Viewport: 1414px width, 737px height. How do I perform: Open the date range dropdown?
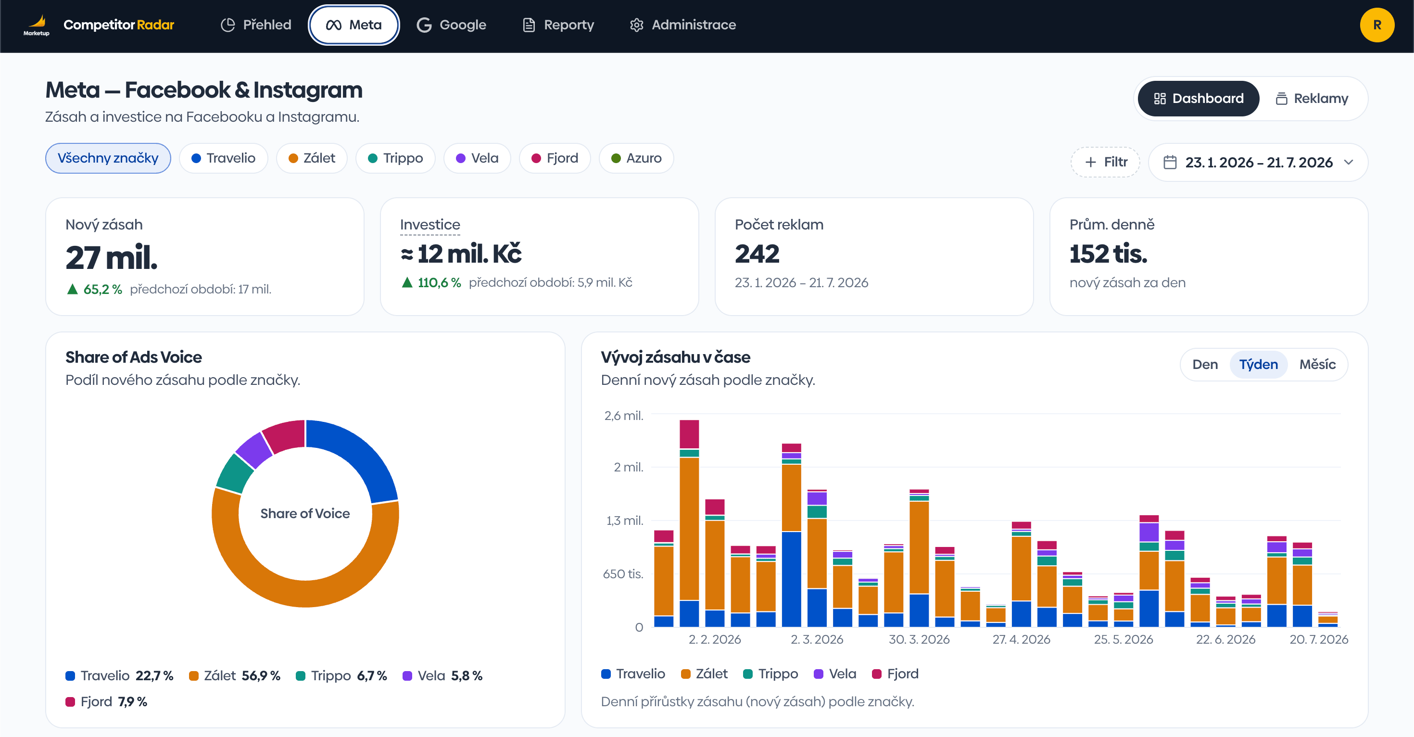pos(1258,162)
